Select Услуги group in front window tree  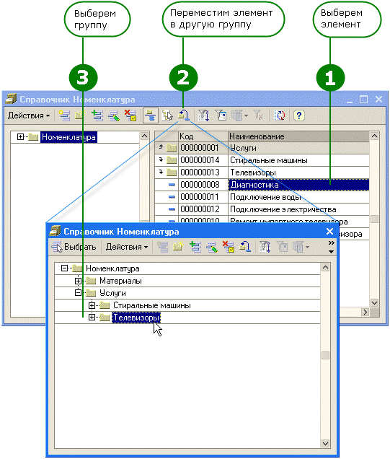coord(112,293)
